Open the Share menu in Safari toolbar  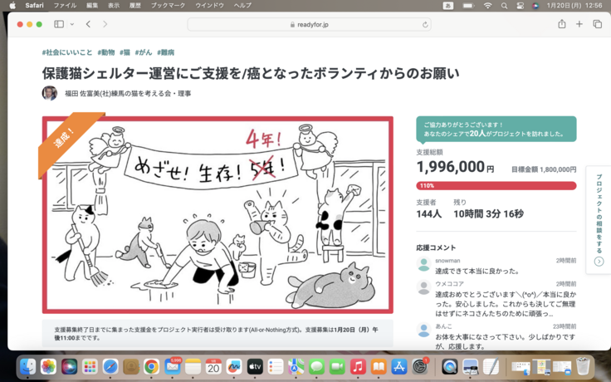click(x=562, y=25)
